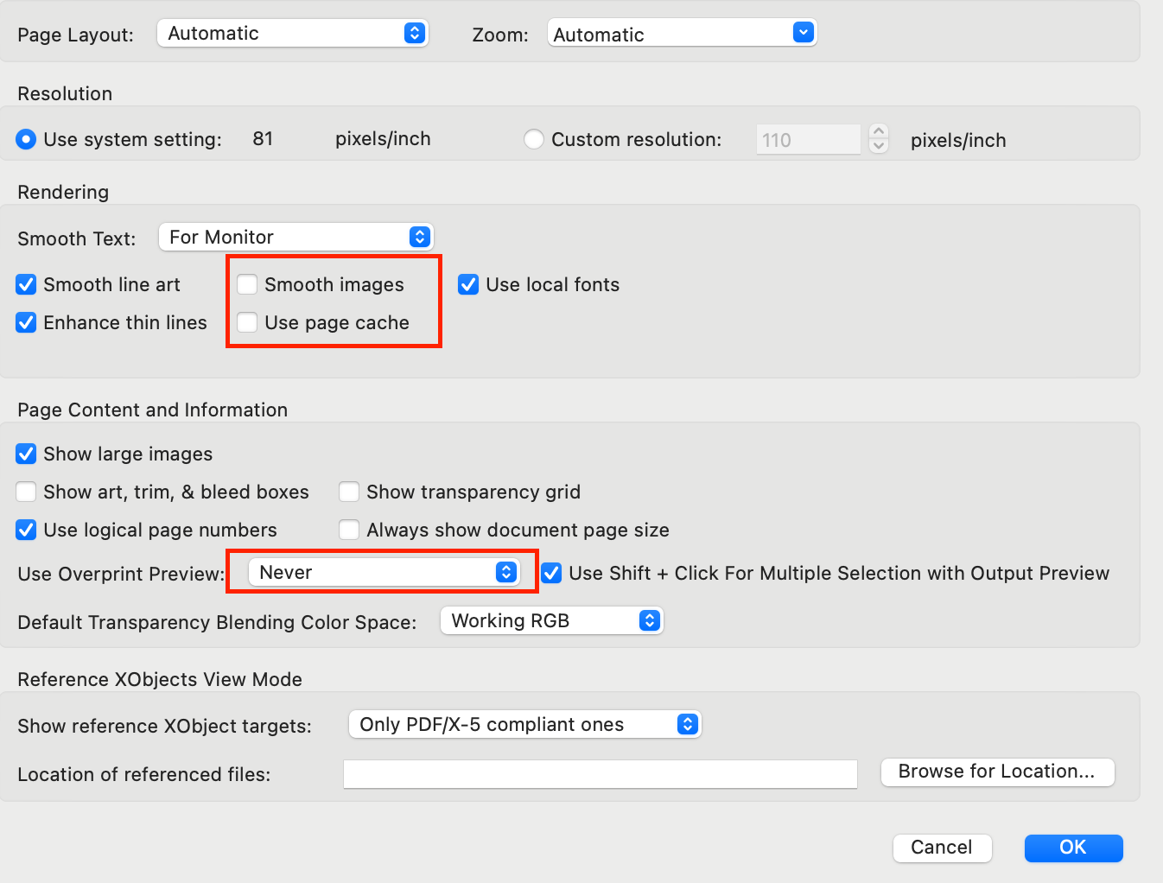
Task: Change the Use Overprint Preview setting
Action: (x=383, y=572)
